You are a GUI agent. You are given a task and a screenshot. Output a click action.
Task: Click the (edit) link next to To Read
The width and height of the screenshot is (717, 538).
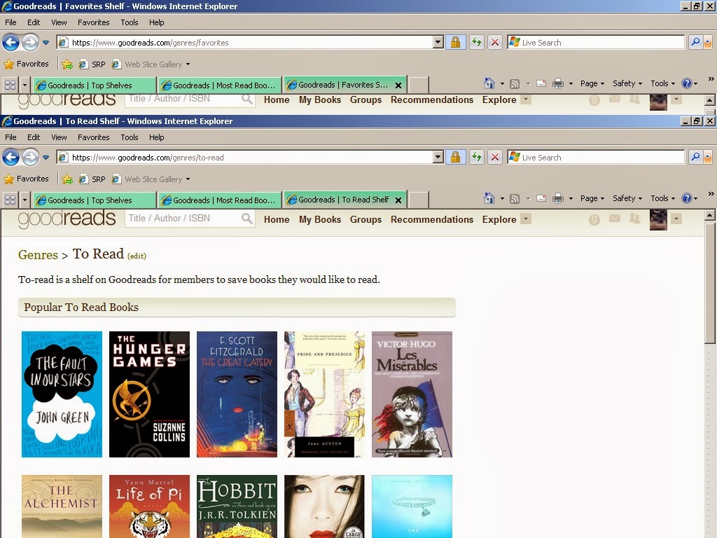tap(137, 256)
